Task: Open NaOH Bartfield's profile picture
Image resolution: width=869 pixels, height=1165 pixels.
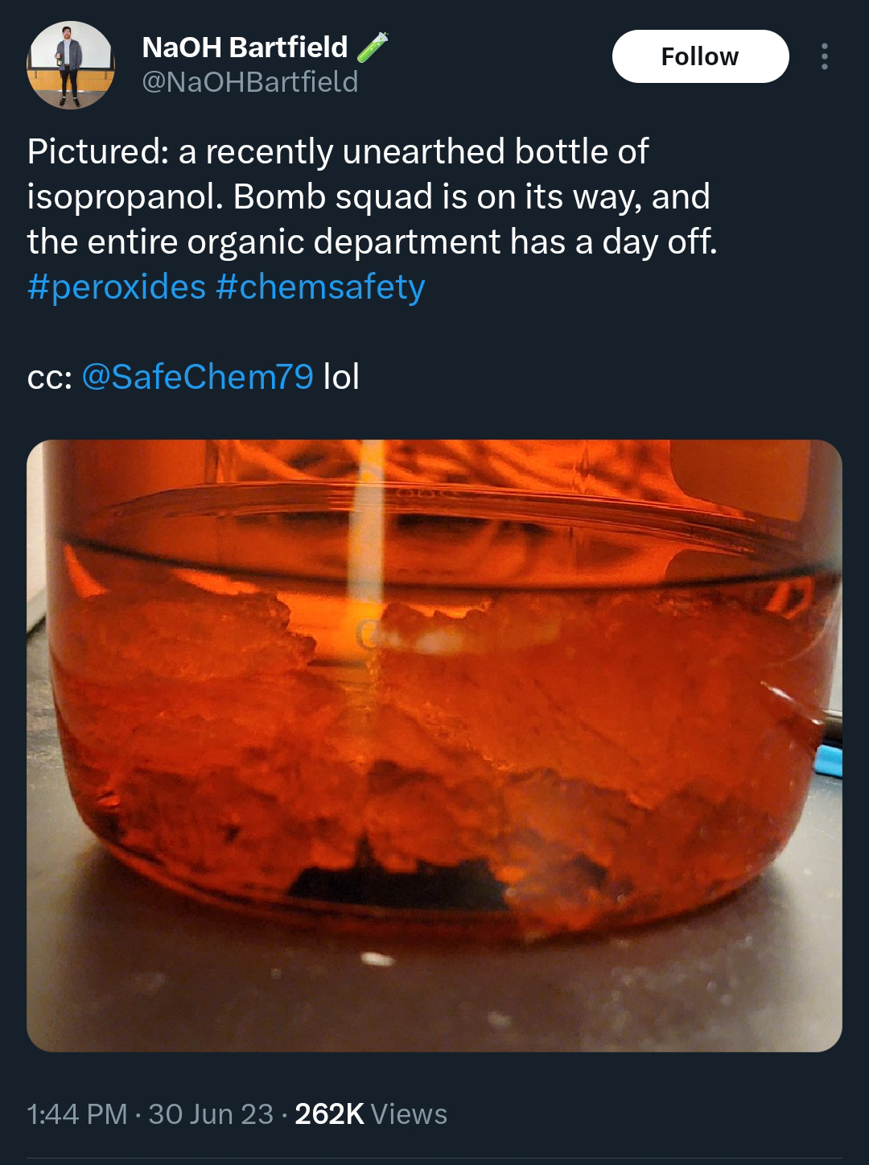Action: (x=71, y=65)
